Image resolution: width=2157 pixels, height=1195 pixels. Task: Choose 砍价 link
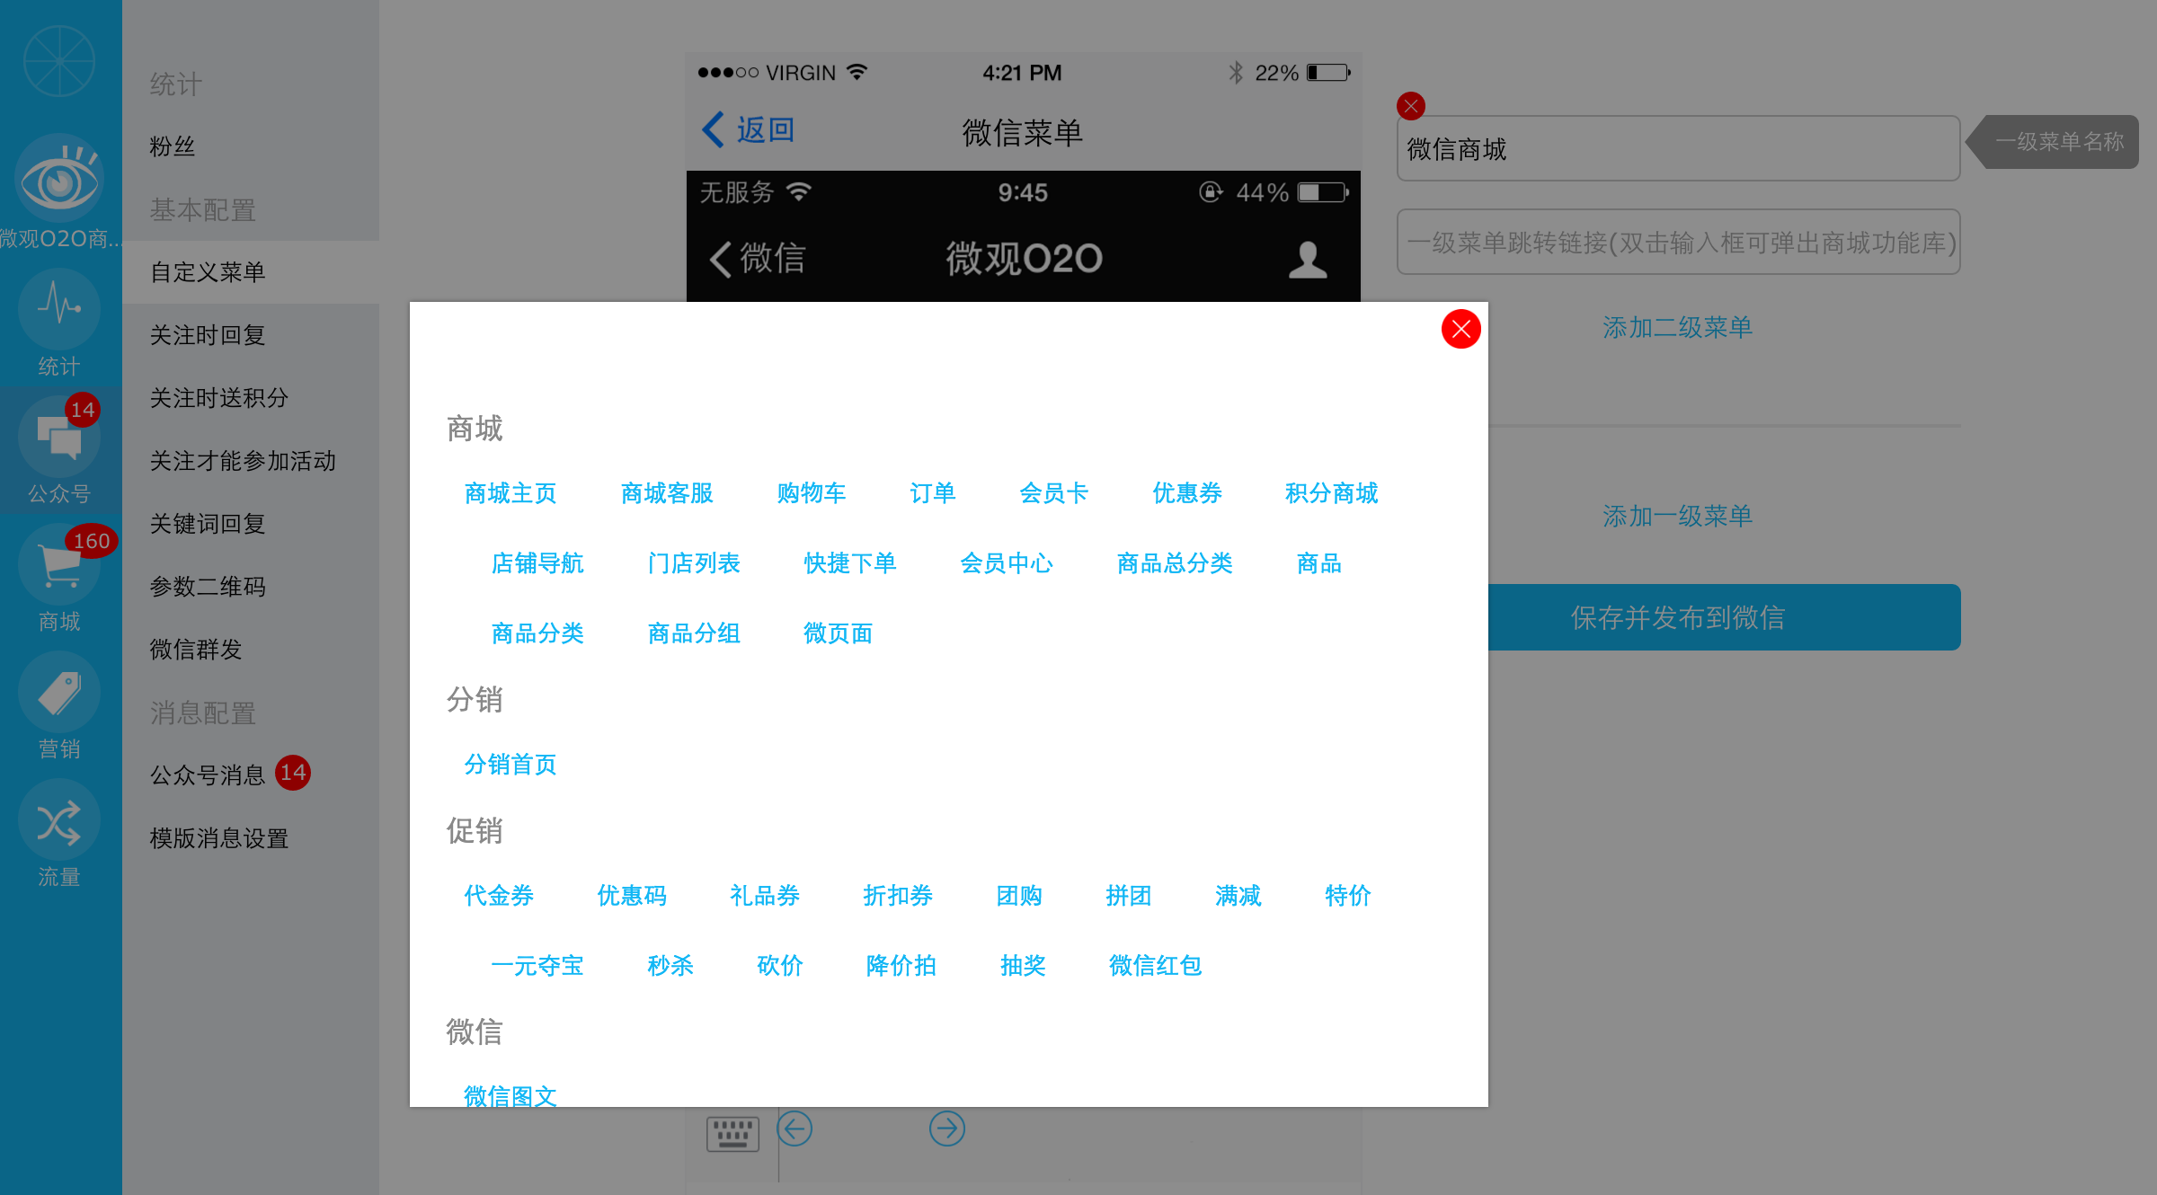click(x=780, y=966)
